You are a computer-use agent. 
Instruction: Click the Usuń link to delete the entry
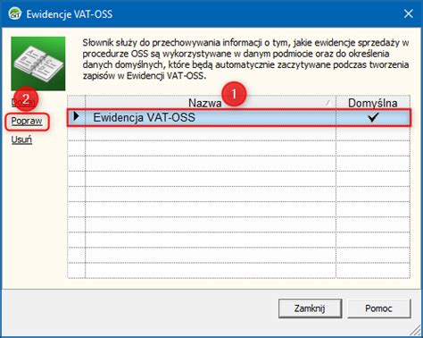[21, 139]
